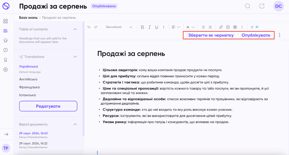Click the Умови ринку bullet line
The image size is (289, 155).
[x=166, y=122]
